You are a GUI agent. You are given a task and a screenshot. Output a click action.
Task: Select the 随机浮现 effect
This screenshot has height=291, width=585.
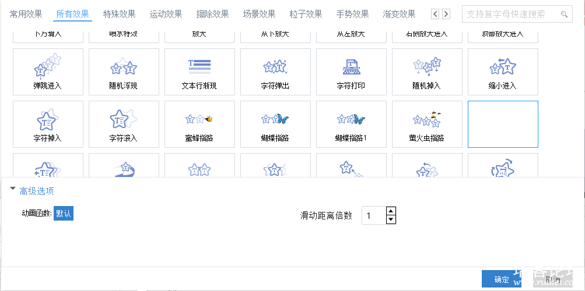(x=124, y=72)
